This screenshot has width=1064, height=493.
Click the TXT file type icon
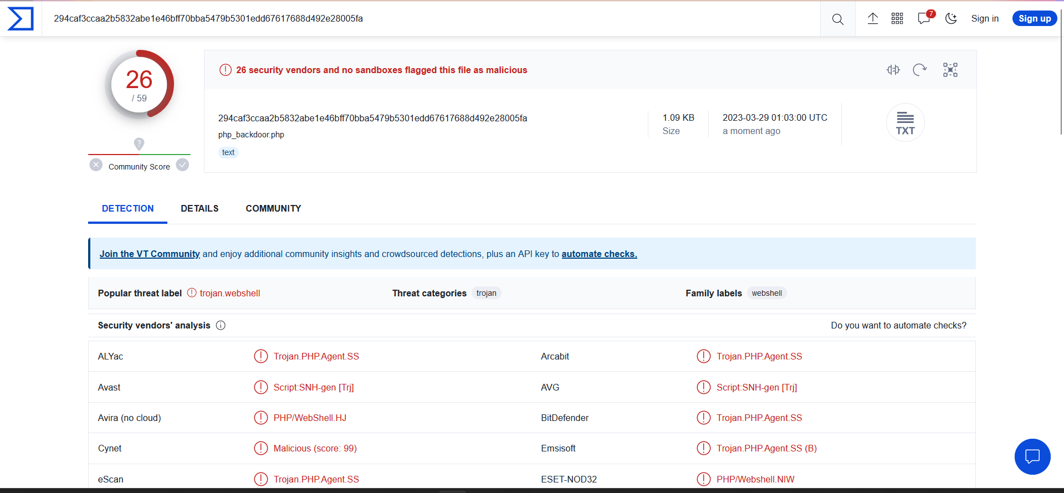906,123
